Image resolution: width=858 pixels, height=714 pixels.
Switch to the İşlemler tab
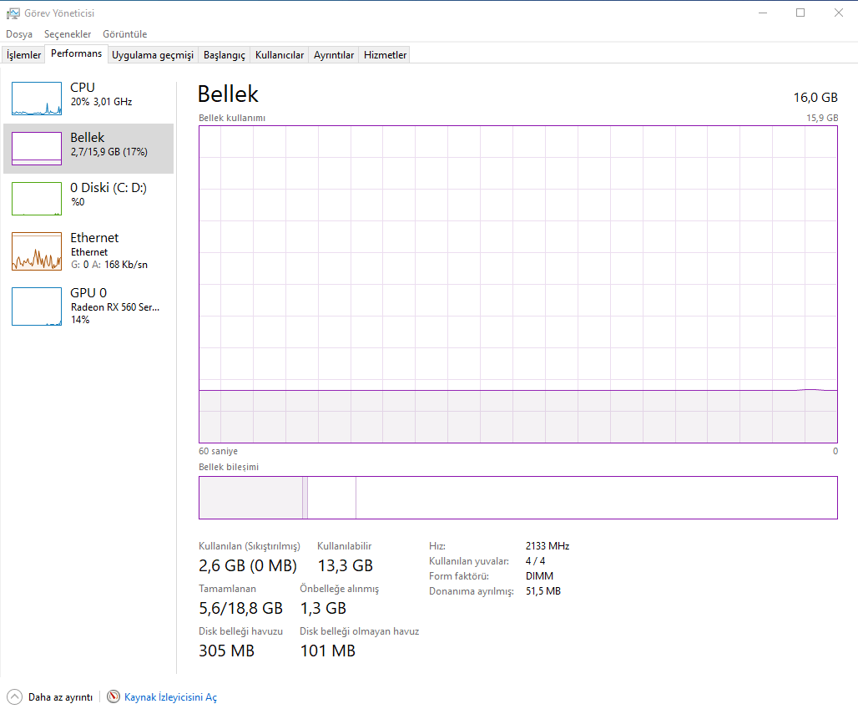(23, 53)
